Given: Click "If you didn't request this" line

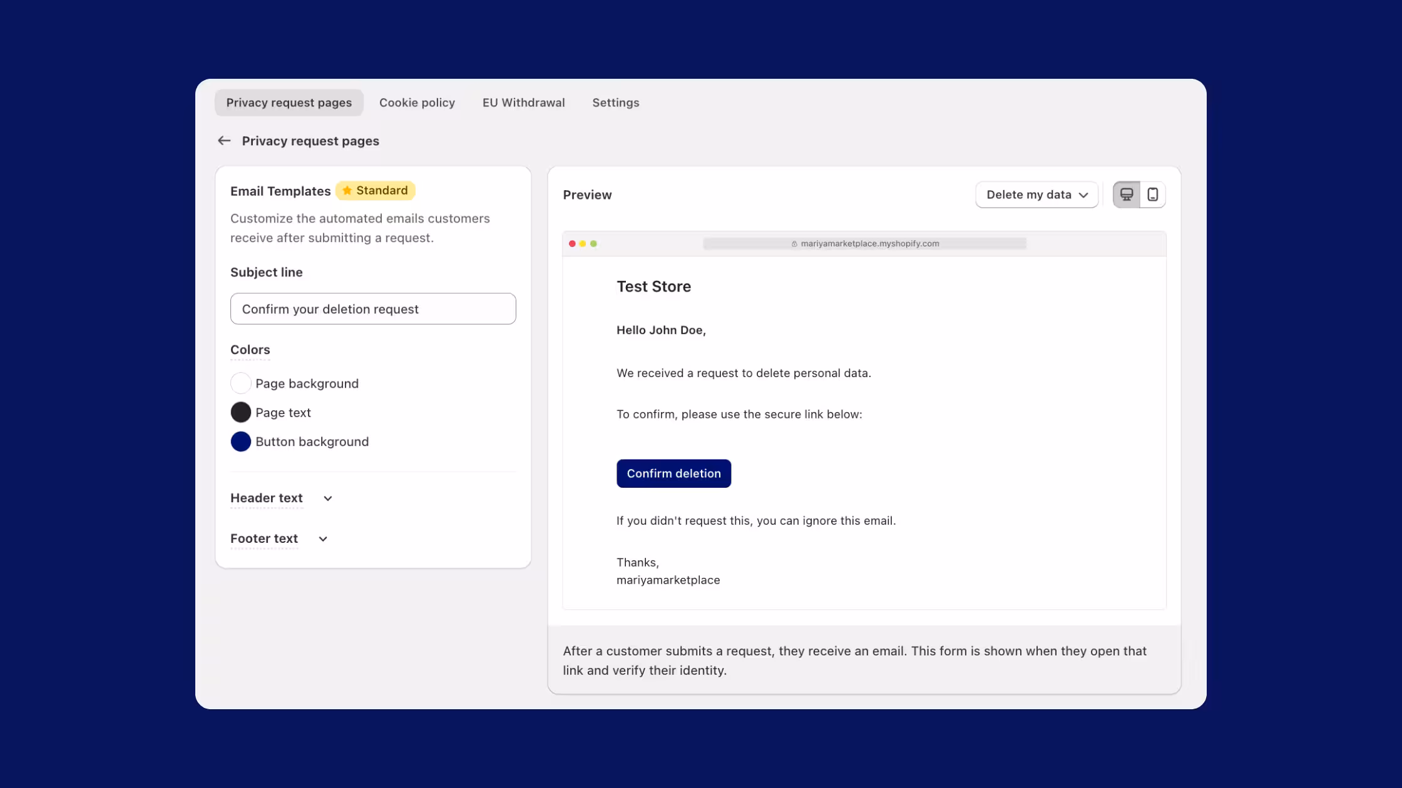Looking at the screenshot, I should (756, 521).
